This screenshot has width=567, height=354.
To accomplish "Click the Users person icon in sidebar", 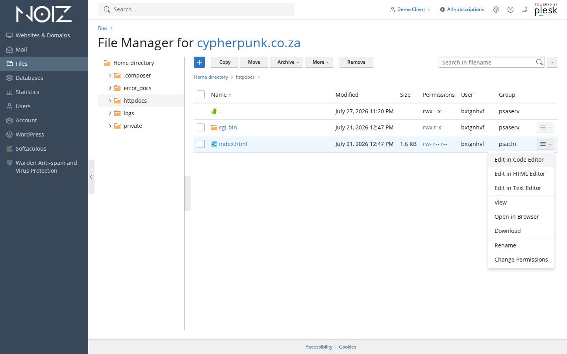I will click(x=9, y=106).
